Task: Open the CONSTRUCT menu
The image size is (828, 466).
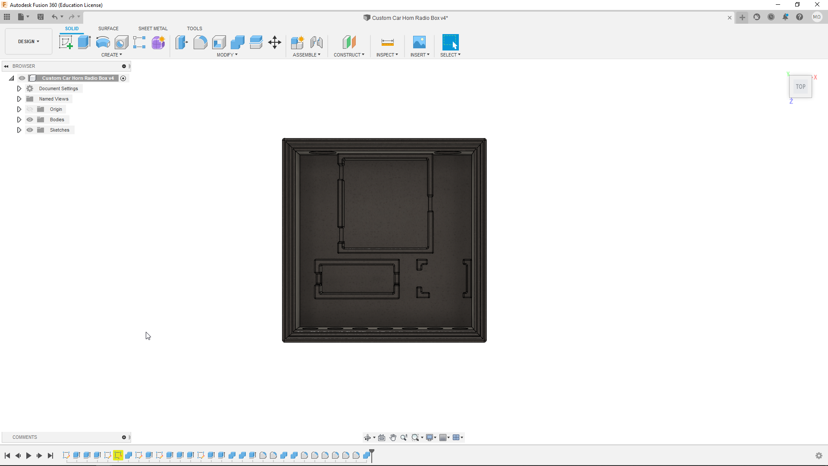Action: [349, 55]
